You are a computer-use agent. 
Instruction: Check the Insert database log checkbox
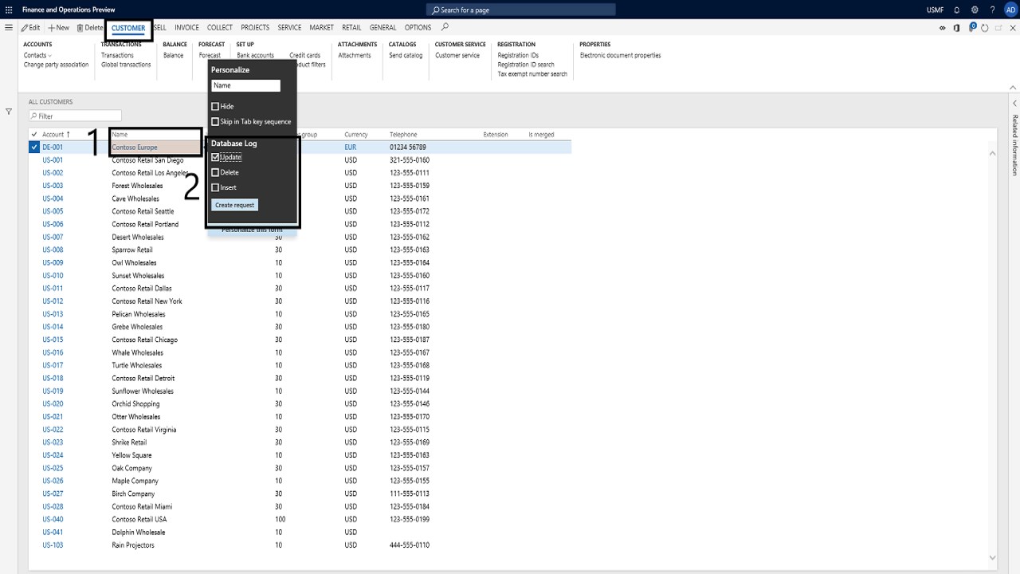coord(215,187)
